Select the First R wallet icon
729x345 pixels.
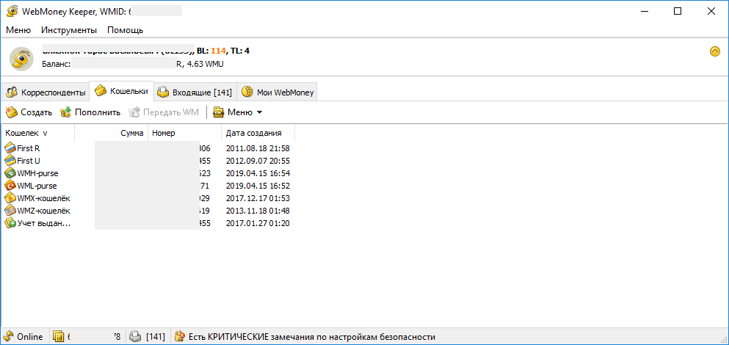tap(10, 148)
